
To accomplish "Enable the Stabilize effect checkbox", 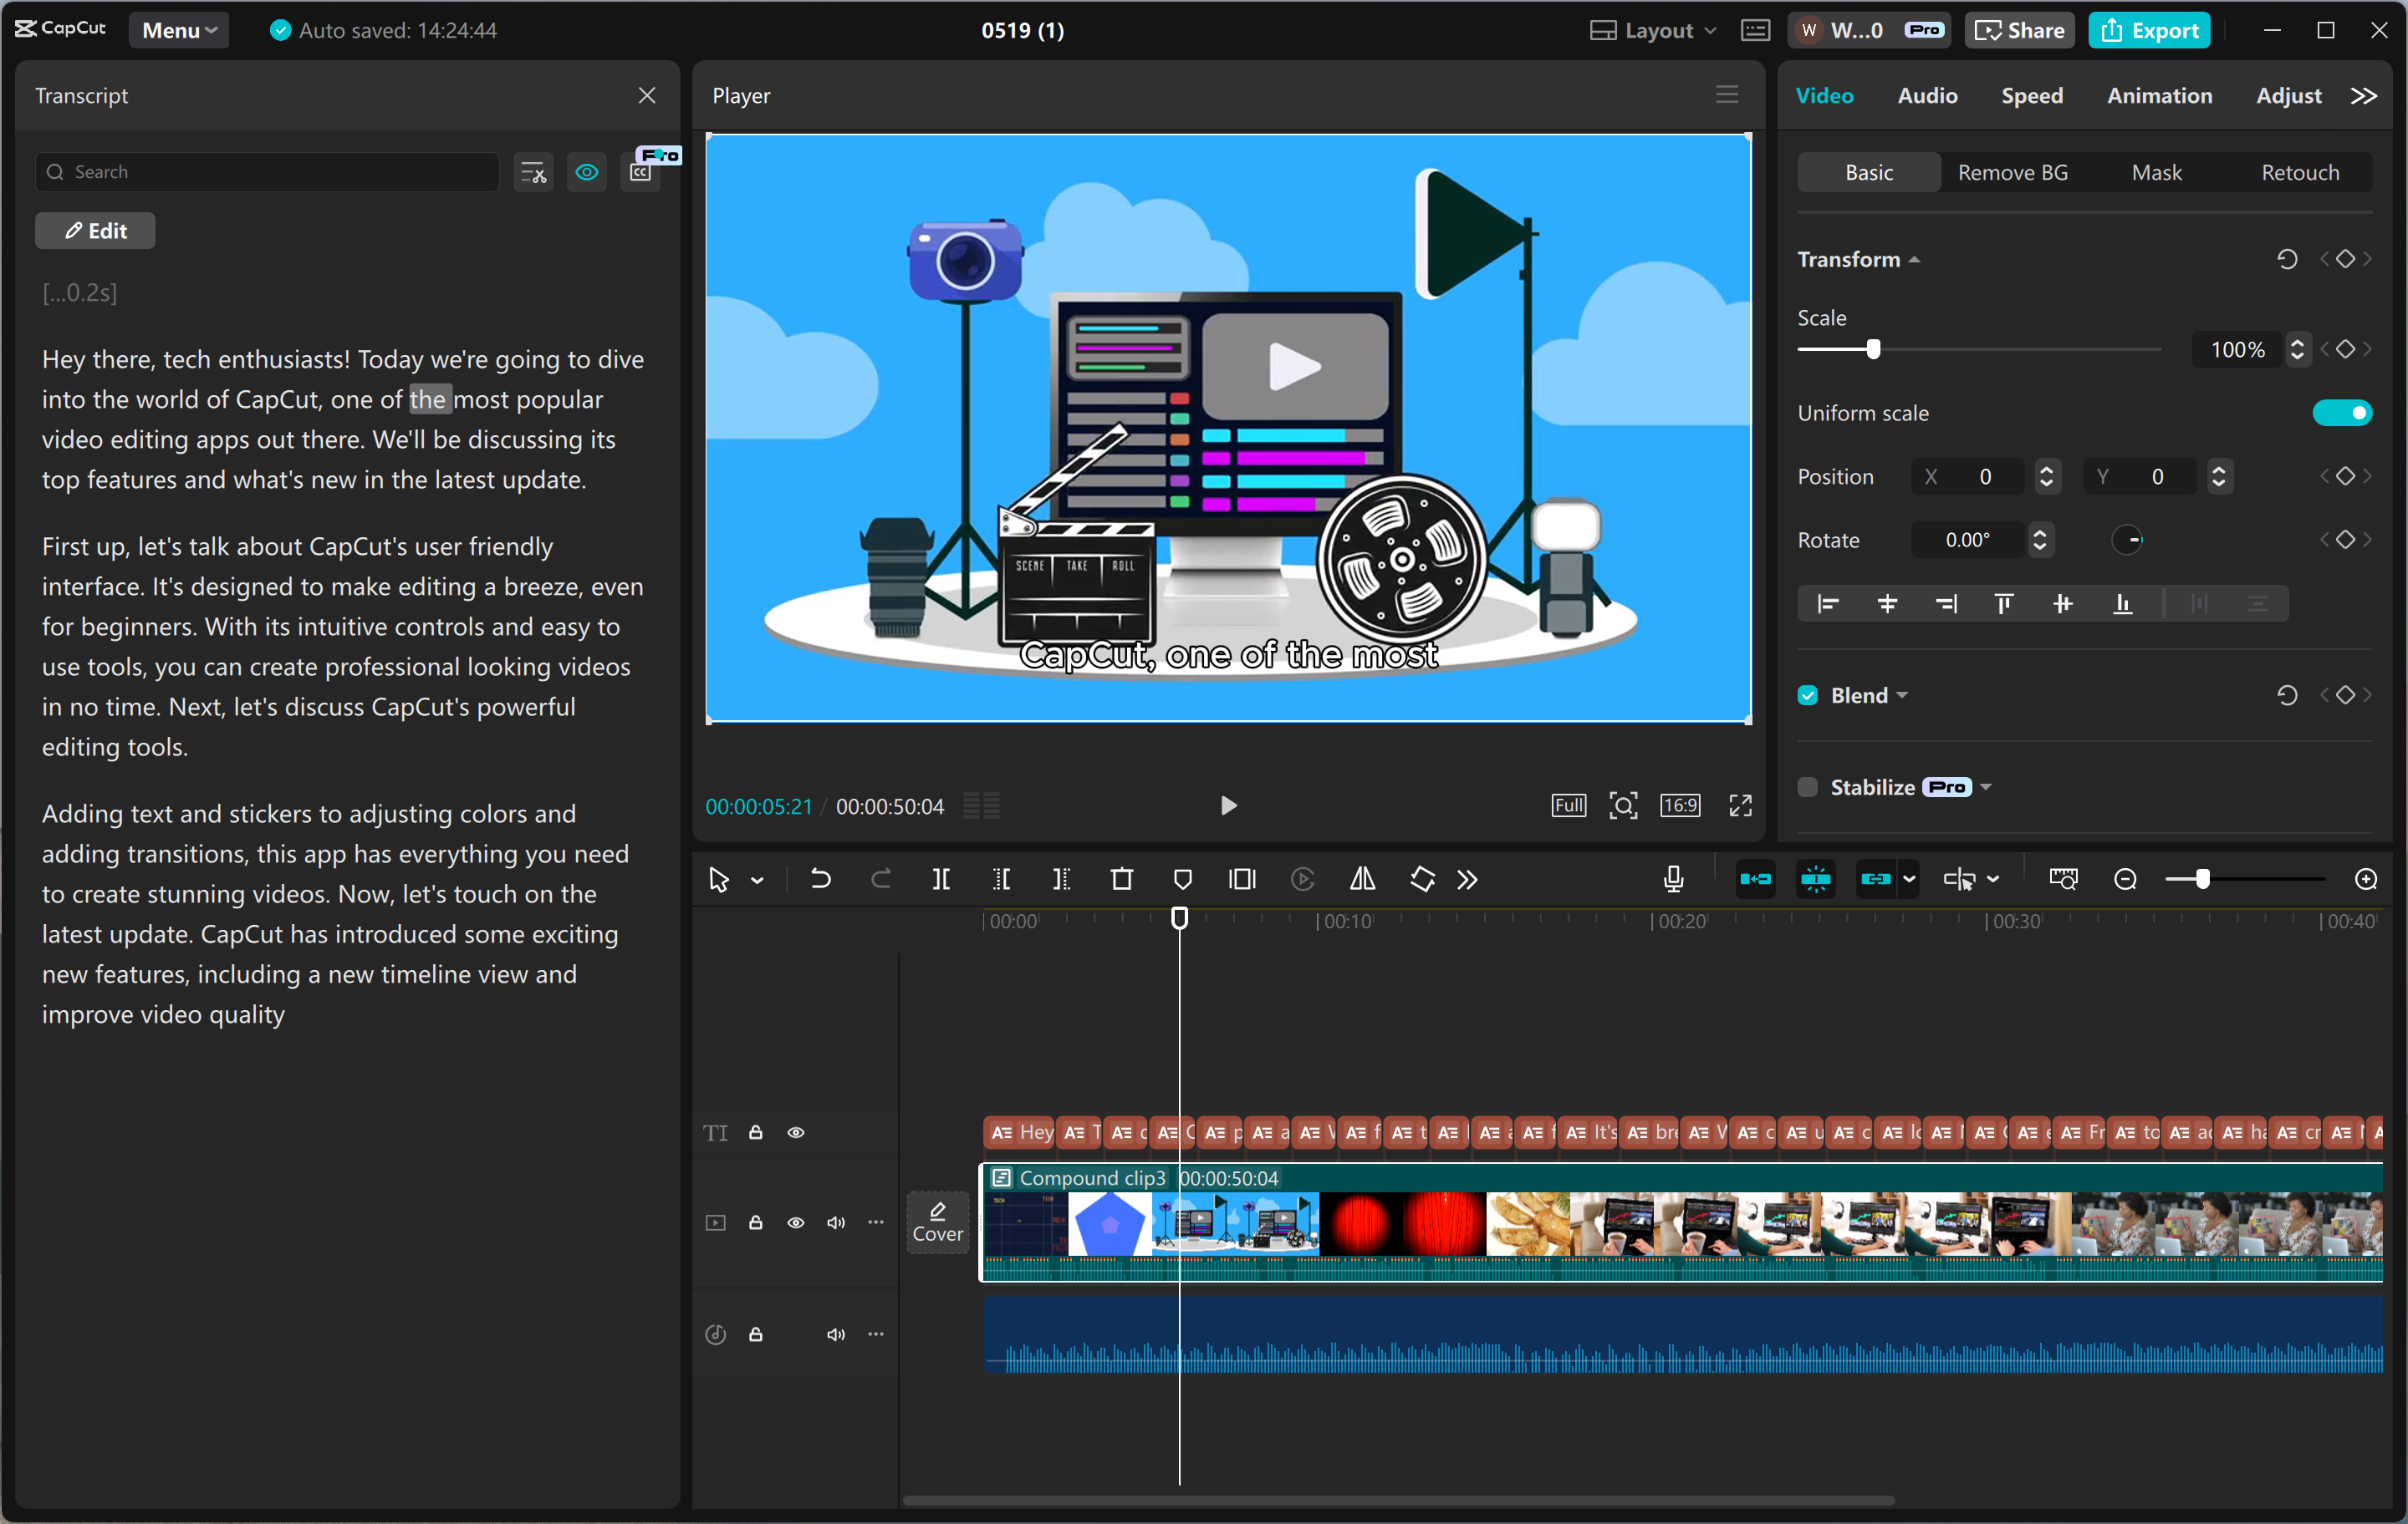I will [x=1807, y=786].
